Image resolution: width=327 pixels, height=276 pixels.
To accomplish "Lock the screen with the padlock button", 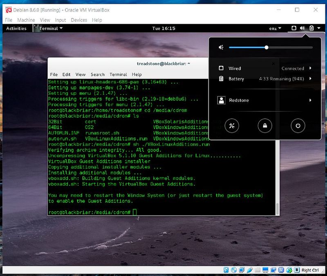I will coord(265,126).
